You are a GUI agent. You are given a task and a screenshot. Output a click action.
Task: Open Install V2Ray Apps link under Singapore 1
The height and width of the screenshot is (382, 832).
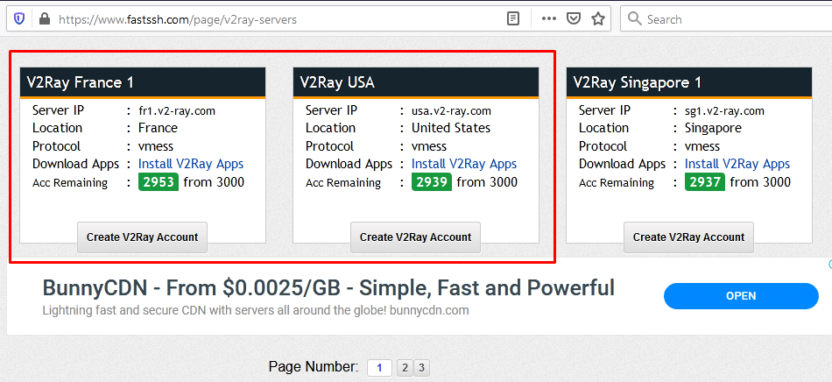coord(737,164)
